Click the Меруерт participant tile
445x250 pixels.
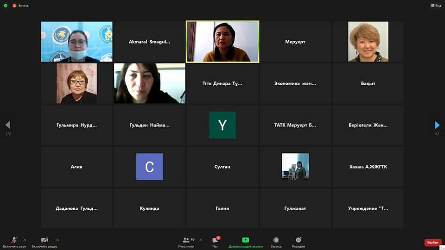tap(295, 42)
